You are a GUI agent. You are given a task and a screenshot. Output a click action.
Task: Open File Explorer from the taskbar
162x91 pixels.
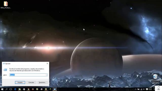tap(20, 89)
